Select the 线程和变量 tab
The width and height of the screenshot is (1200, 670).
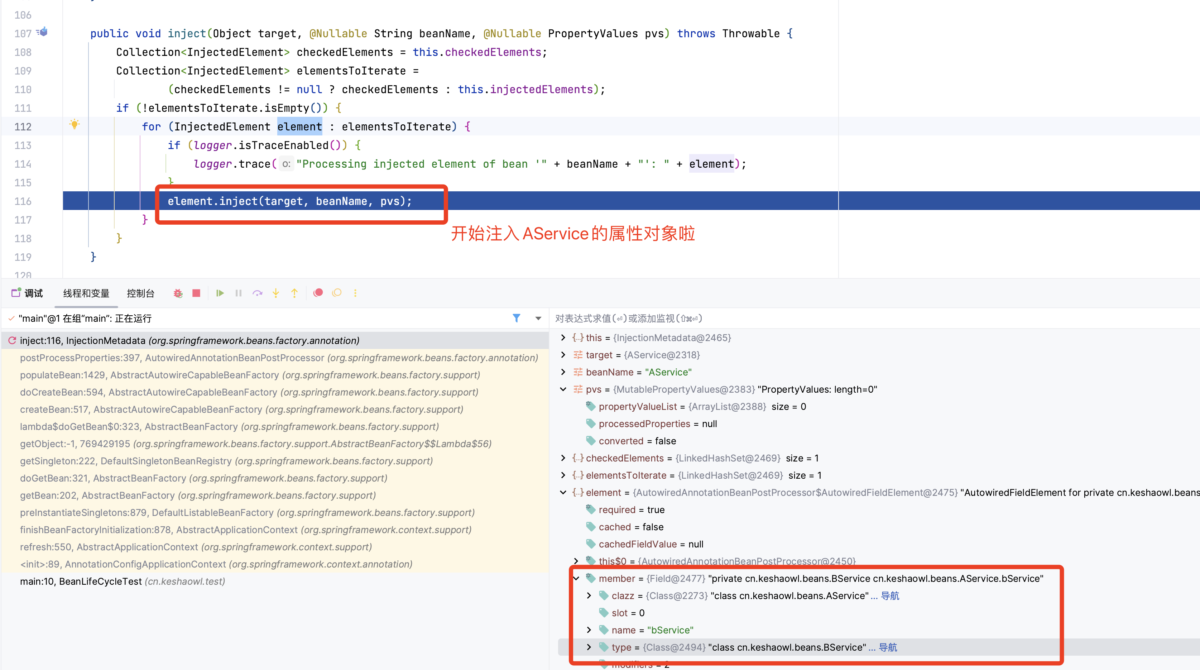[86, 293]
